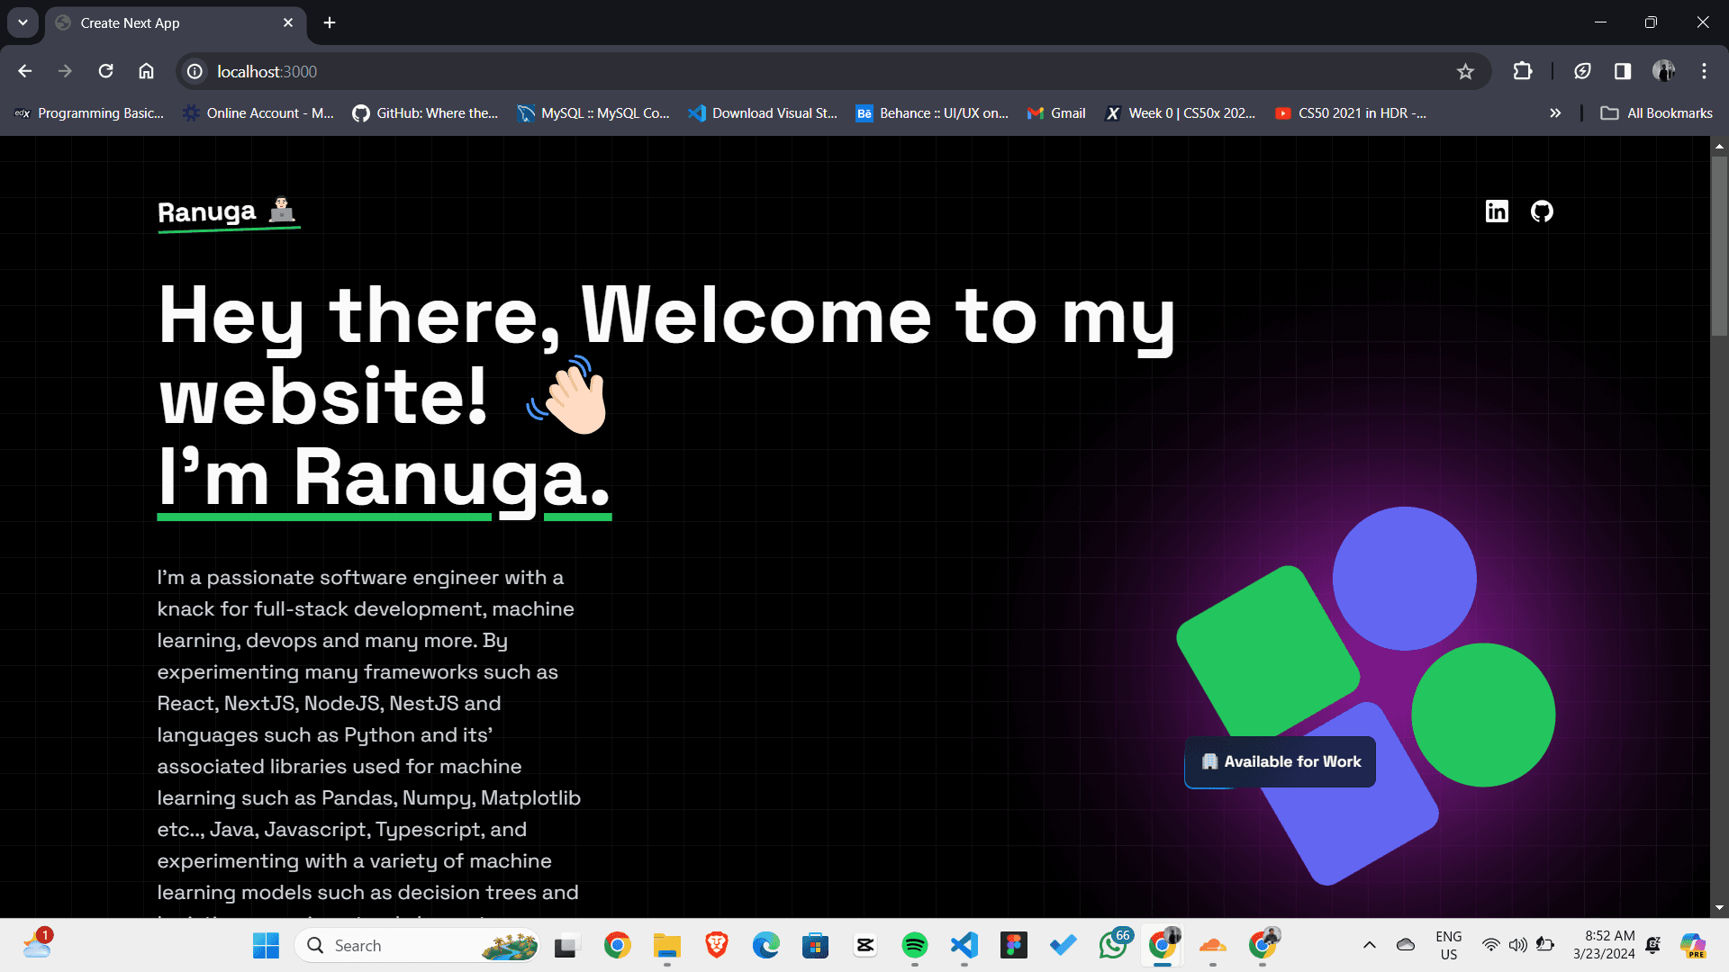This screenshot has width=1729, height=972.
Task: Open All Bookmarks
Action: click(1657, 112)
